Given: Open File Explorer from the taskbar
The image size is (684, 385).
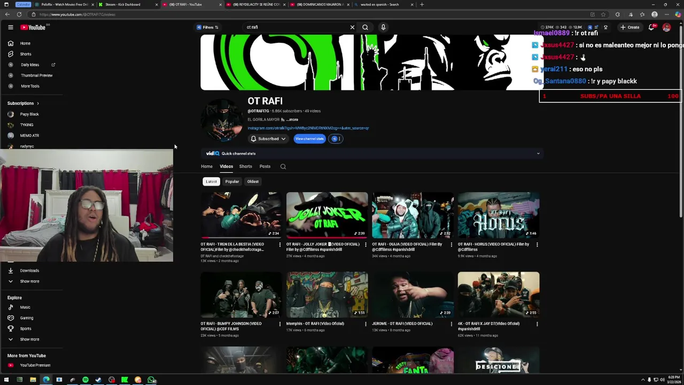Looking at the screenshot, I should click(x=33, y=380).
